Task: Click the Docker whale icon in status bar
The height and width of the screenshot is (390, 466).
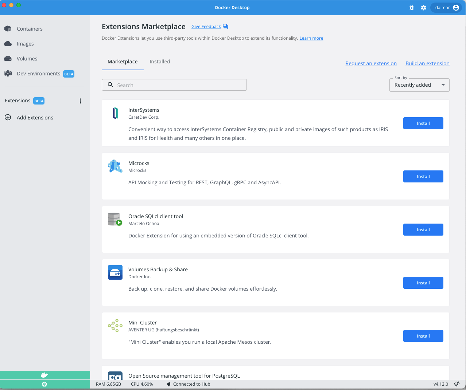Action: [44, 375]
